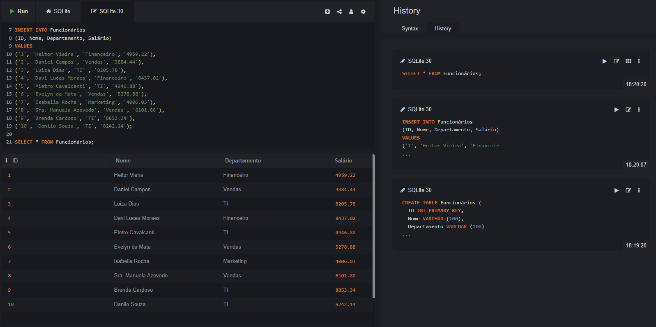Click salary value 8853.34
The width and height of the screenshot is (656, 327).
click(x=345, y=290)
